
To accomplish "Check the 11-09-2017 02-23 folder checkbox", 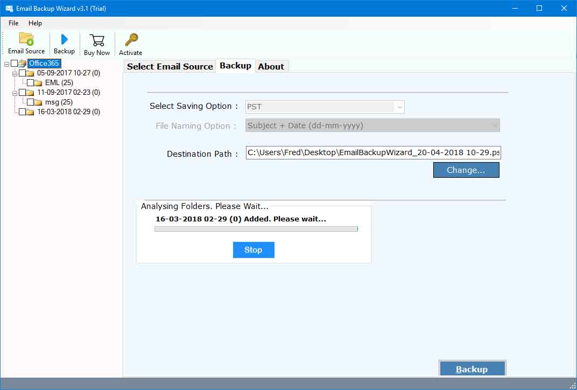I will click(x=22, y=93).
